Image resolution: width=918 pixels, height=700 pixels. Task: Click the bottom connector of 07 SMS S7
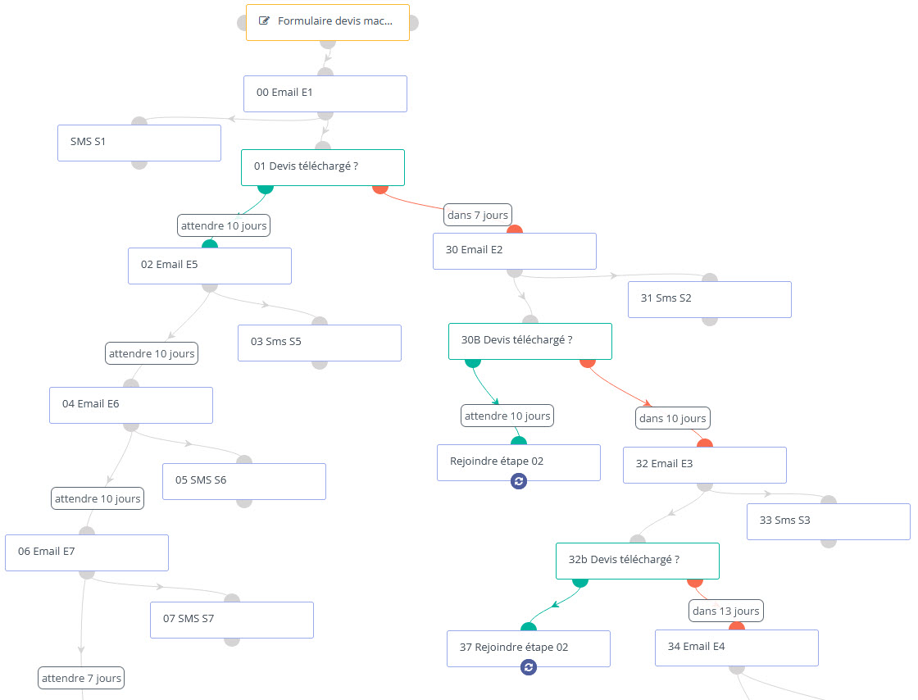232,642
